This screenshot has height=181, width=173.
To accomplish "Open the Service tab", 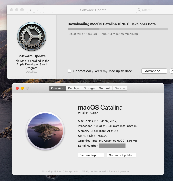I will 120,88.
